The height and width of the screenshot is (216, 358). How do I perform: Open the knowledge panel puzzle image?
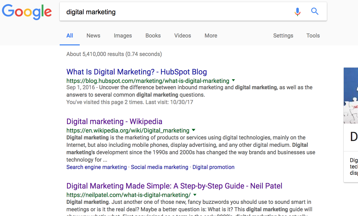(x=351, y=96)
